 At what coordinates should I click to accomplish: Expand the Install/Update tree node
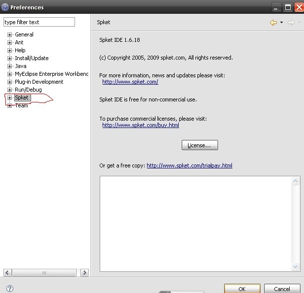pos(9,58)
